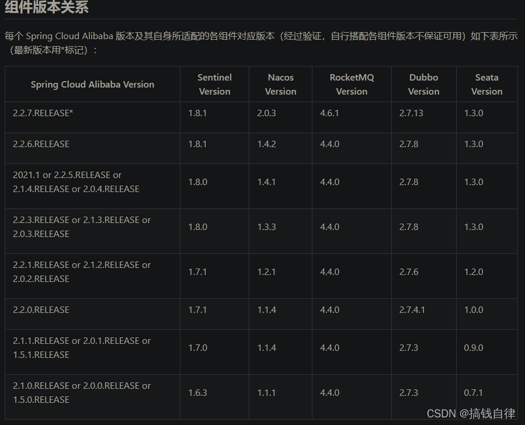Screen dimensions: 525x425
Task: Click the Nacos value 1.2.1
Action: pos(266,271)
